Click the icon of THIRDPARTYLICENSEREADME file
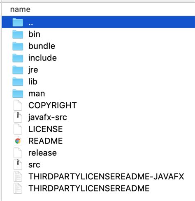This screenshot has width=195, height=201. tap(18, 188)
